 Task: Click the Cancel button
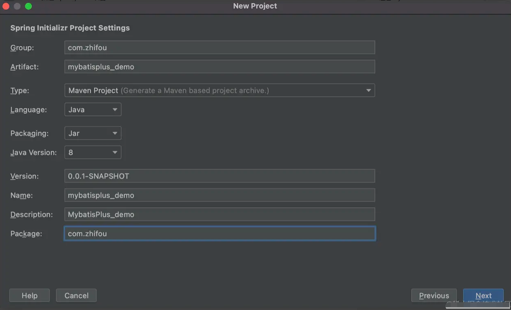tap(76, 295)
